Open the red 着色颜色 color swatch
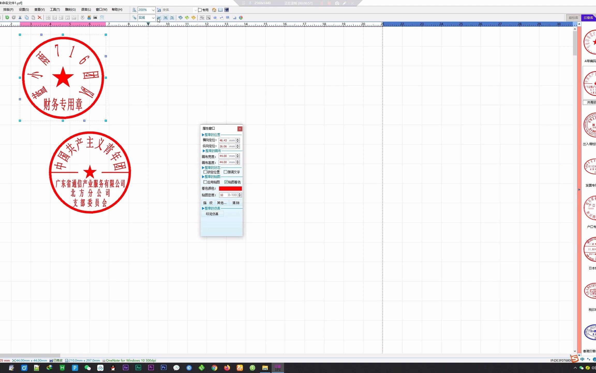This screenshot has height=373, width=596. pyautogui.click(x=230, y=189)
